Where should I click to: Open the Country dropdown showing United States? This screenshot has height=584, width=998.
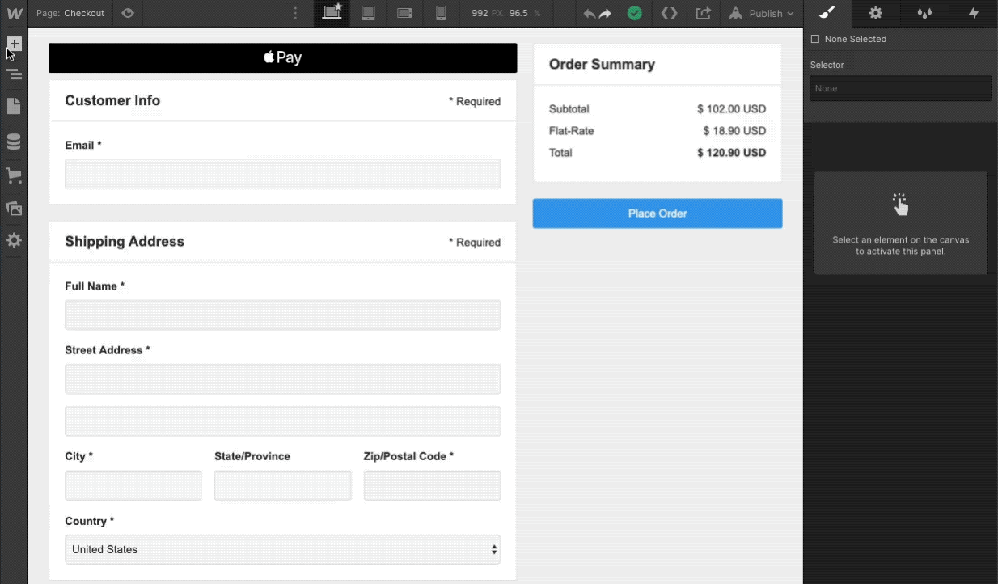(282, 549)
